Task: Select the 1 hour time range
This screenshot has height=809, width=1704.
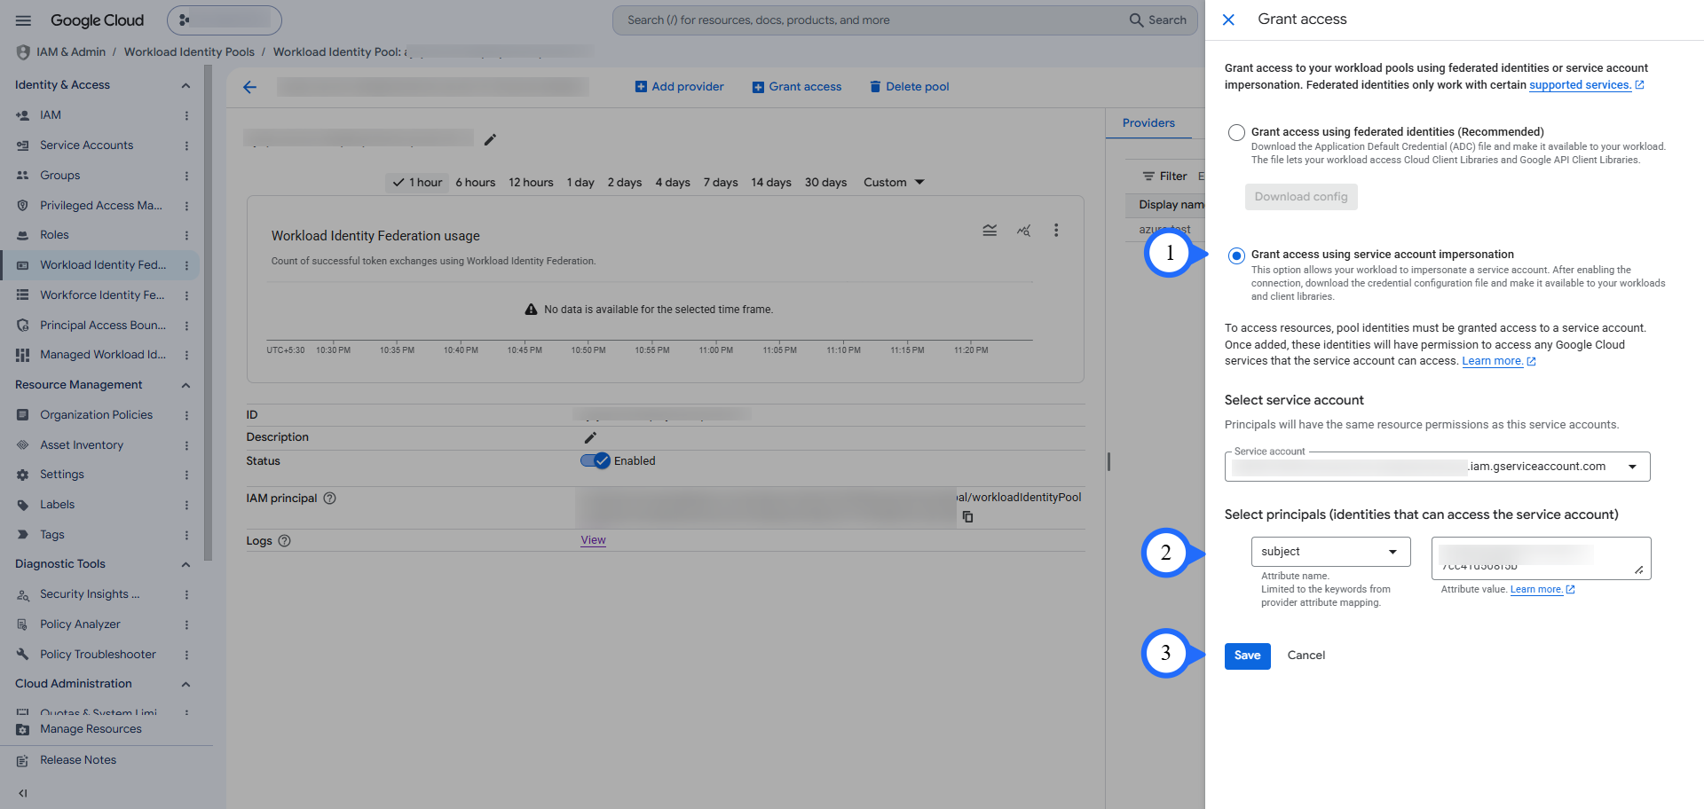Action: point(418,183)
